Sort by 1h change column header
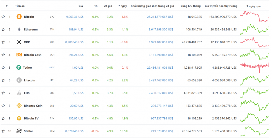Screen dimensions: 272x138 [x=96, y=6]
